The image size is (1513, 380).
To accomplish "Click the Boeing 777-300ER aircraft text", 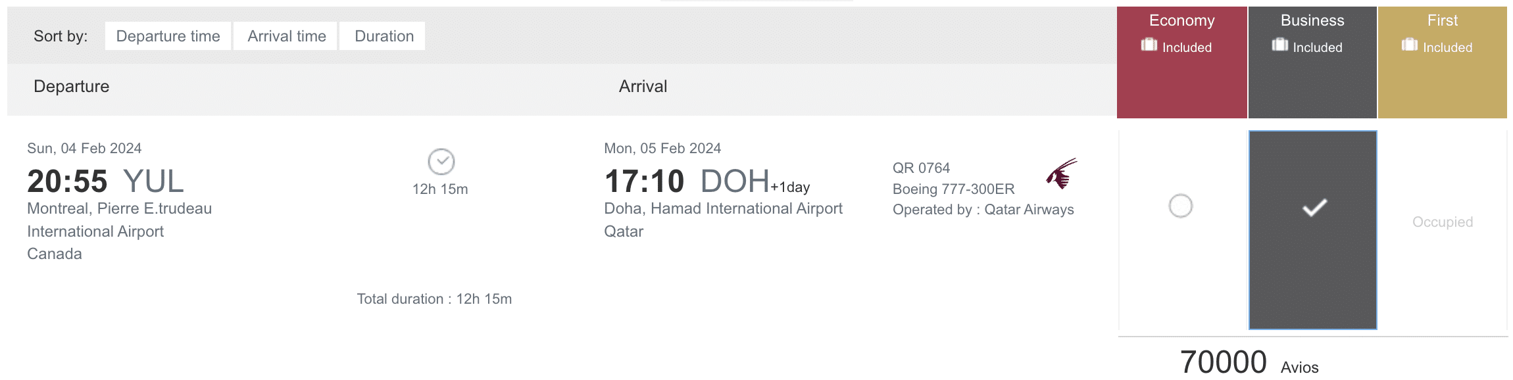I will tap(953, 189).
